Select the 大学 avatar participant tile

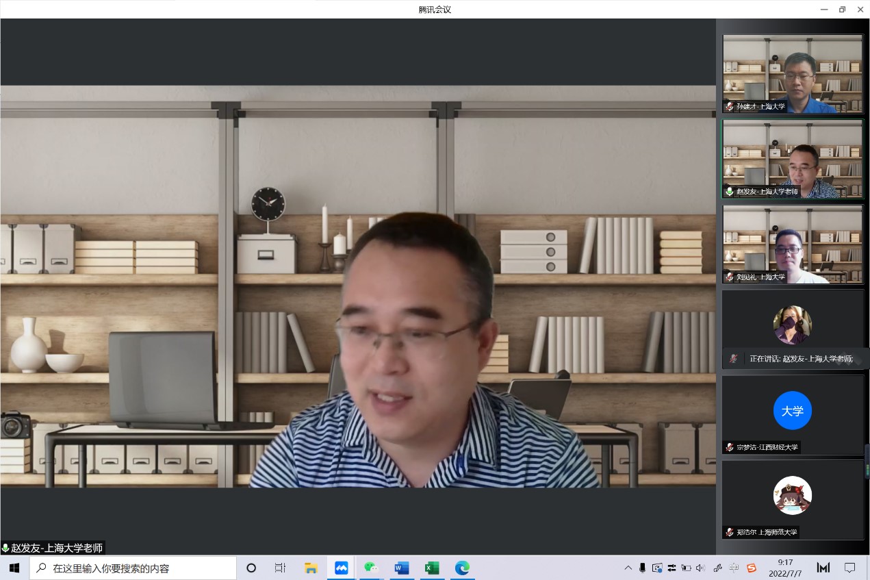tap(792, 411)
